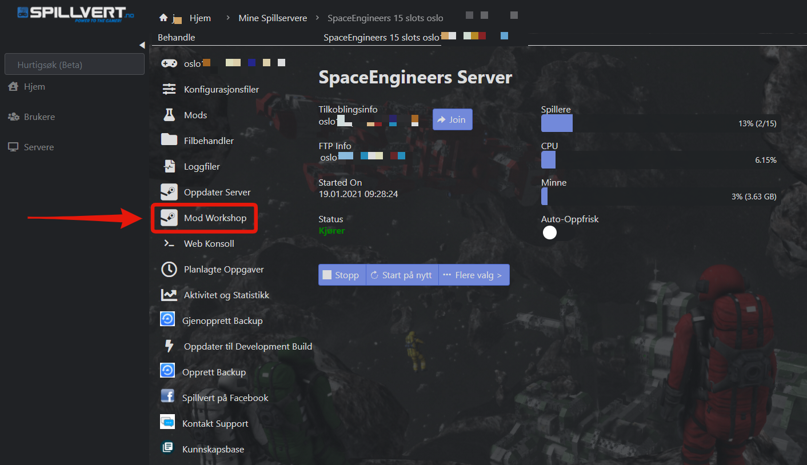Click the home icon in breadcrumb
Image resolution: width=807 pixels, height=465 pixels.
(163, 18)
